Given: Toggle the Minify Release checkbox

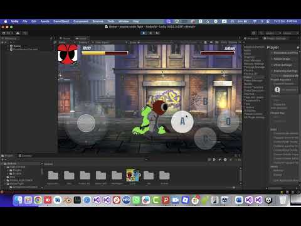Looking at the screenshot, I should [x=278, y=171].
